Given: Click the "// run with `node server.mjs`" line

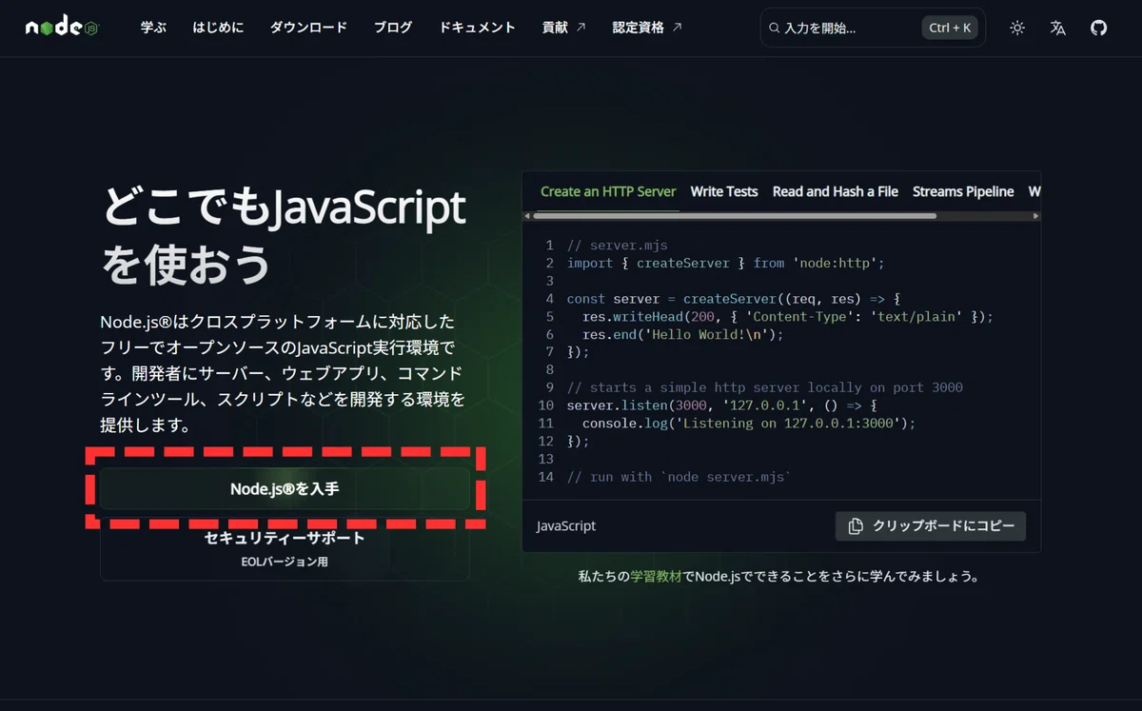Looking at the screenshot, I should pyautogui.click(x=679, y=477).
